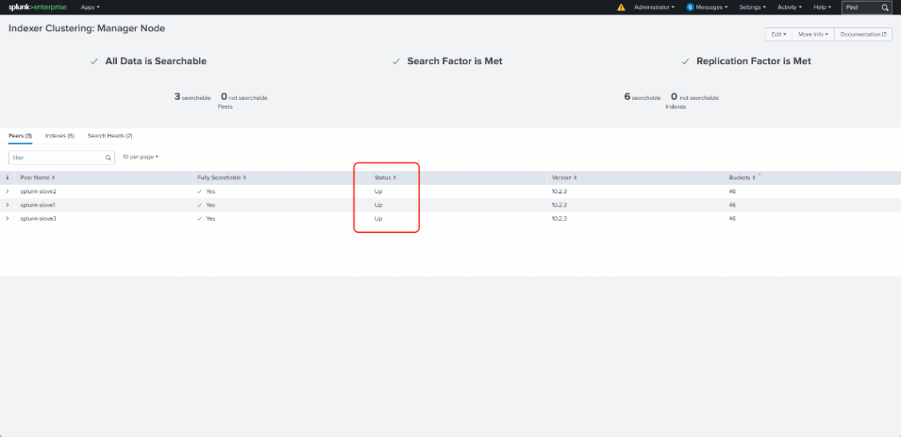Click the Yes value for splunk-slave1
901x437 pixels.
210,205
